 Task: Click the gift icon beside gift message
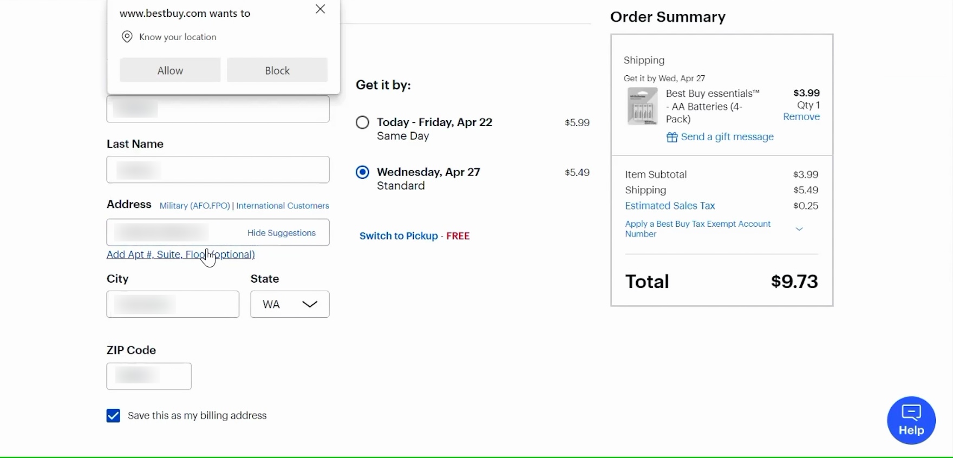pos(672,138)
